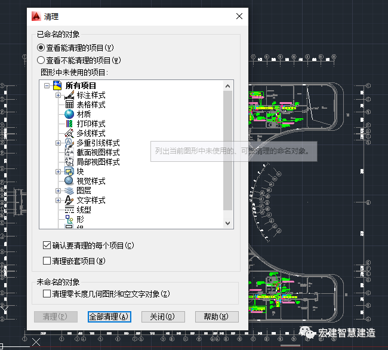Select the 材质 tree label

click(x=84, y=114)
